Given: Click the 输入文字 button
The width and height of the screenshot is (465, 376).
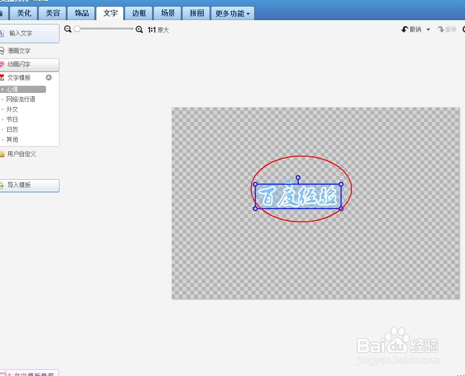Looking at the screenshot, I should pos(29,33).
